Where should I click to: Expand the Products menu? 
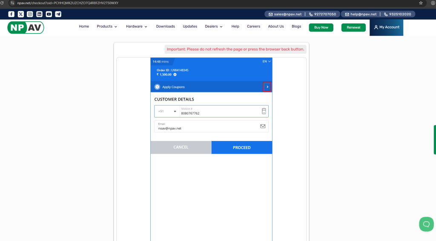[107, 26]
